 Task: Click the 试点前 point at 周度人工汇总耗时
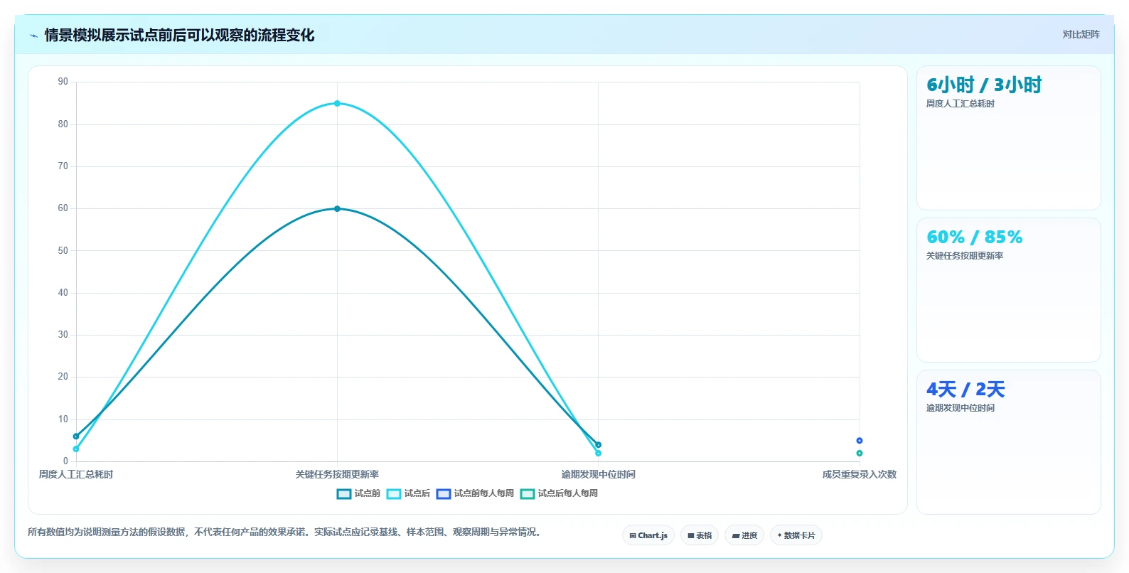76,437
